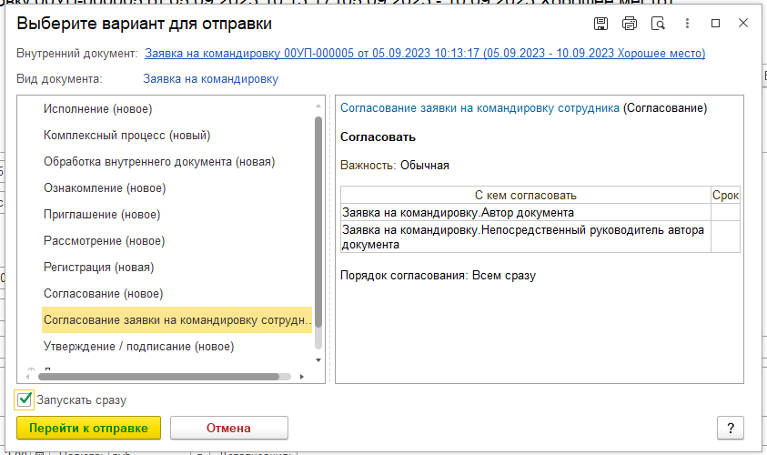The image size is (767, 455).
Task: Click the "Заявка на командировку.Автор документа" cell
Action: (x=526, y=212)
